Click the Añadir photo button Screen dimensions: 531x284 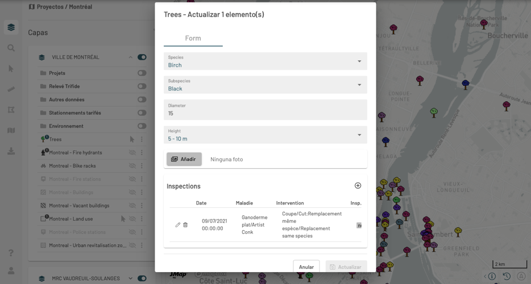[x=184, y=159]
